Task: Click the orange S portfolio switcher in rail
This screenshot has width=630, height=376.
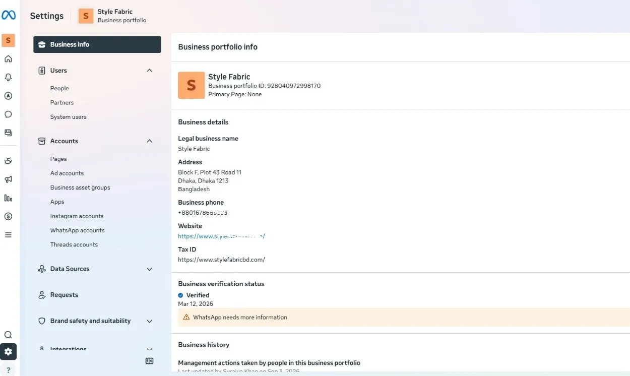Action: (x=8, y=40)
